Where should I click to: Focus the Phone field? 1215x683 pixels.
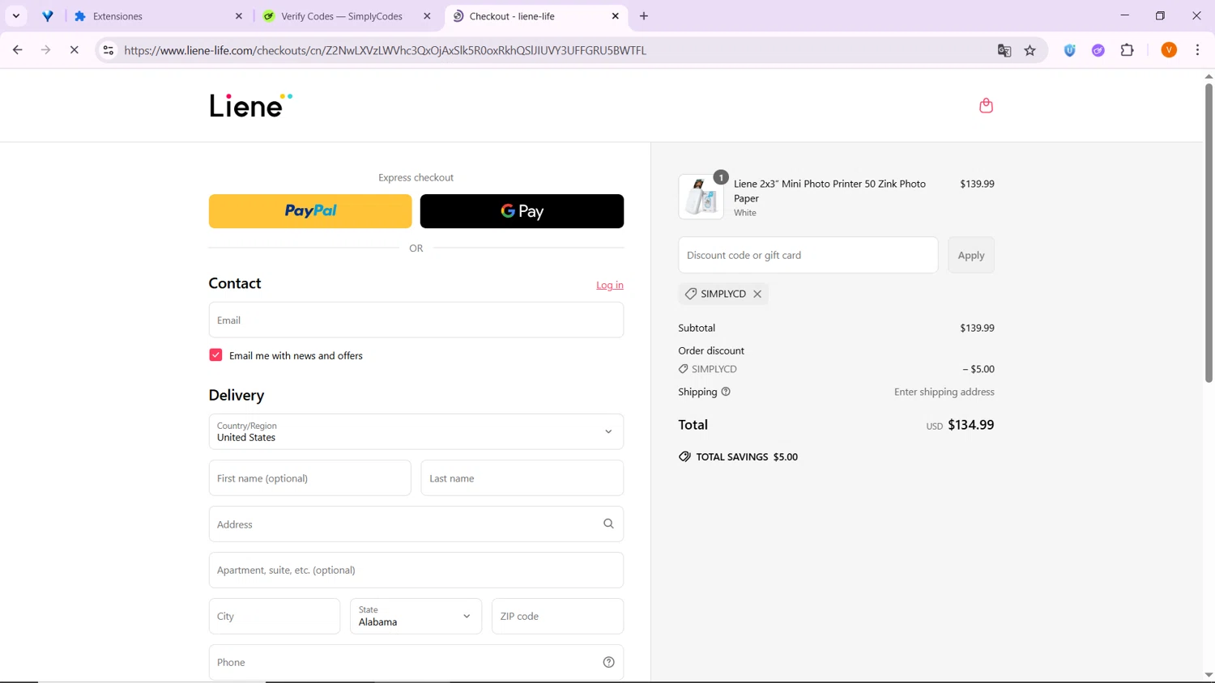pyautogui.click(x=416, y=662)
